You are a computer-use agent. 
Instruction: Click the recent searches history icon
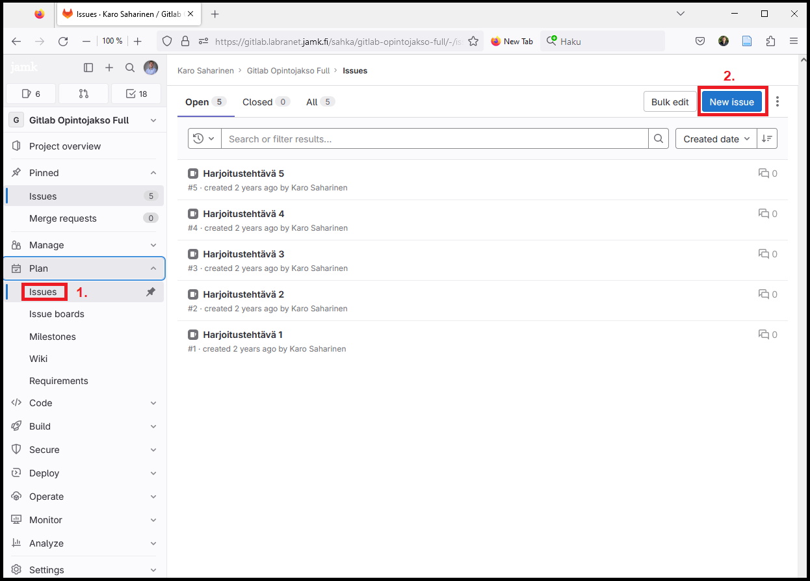(x=204, y=138)
